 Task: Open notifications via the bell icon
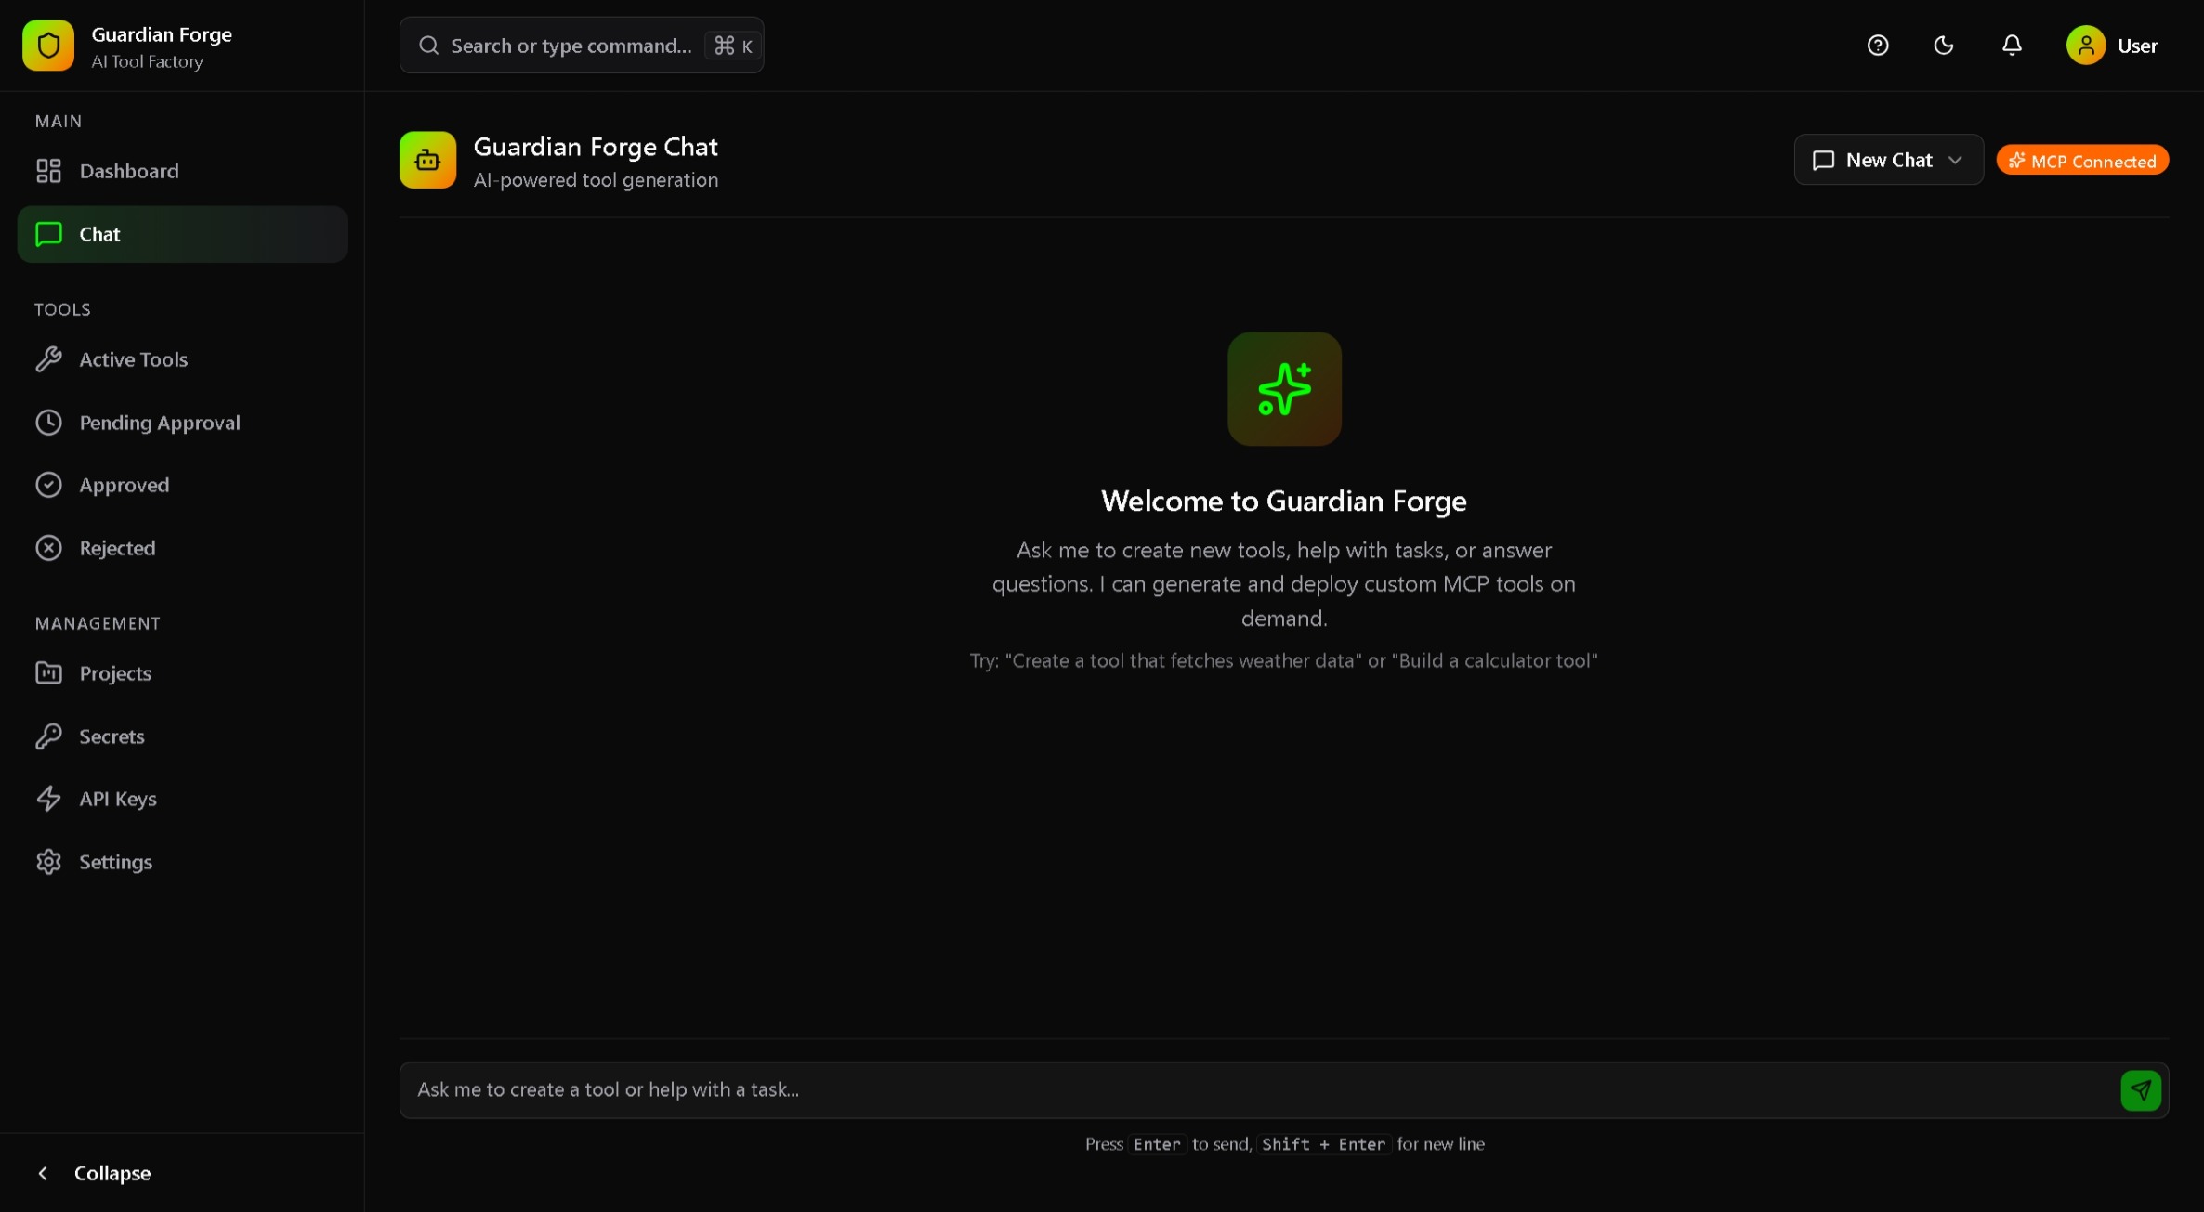2012,45
